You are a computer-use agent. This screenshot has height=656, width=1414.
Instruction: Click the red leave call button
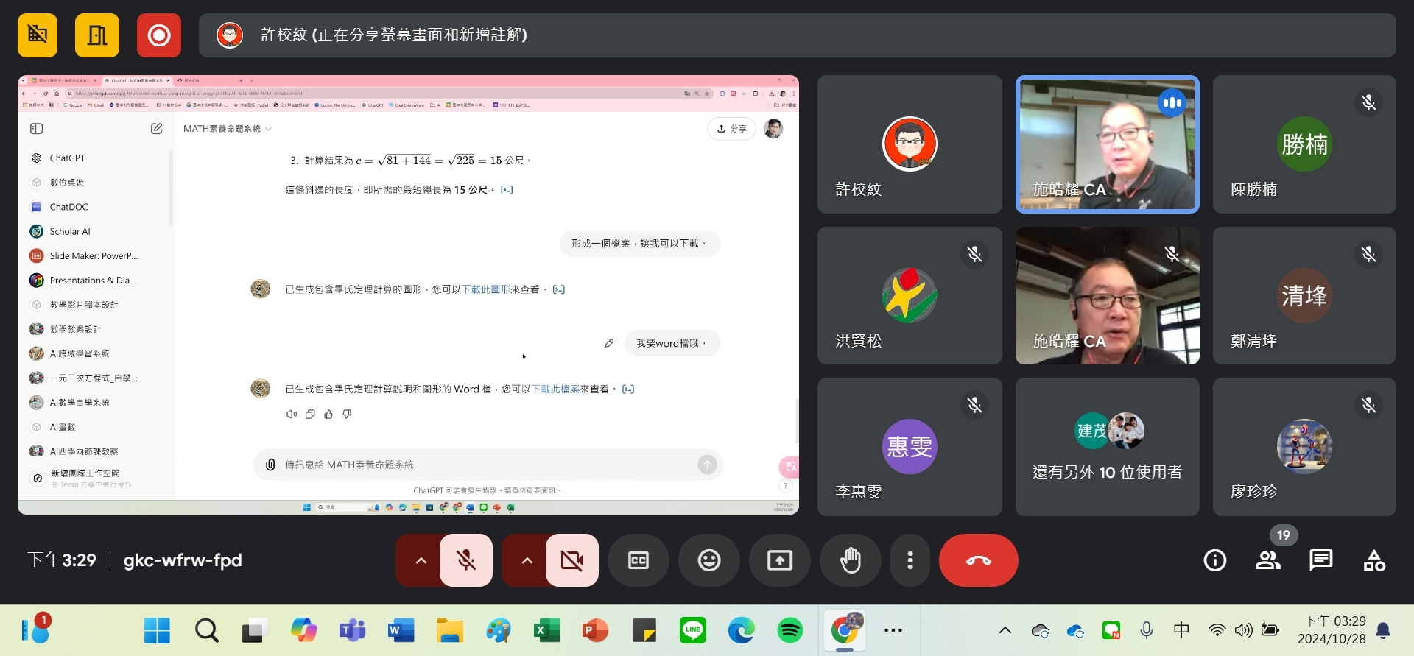[979, 560]
